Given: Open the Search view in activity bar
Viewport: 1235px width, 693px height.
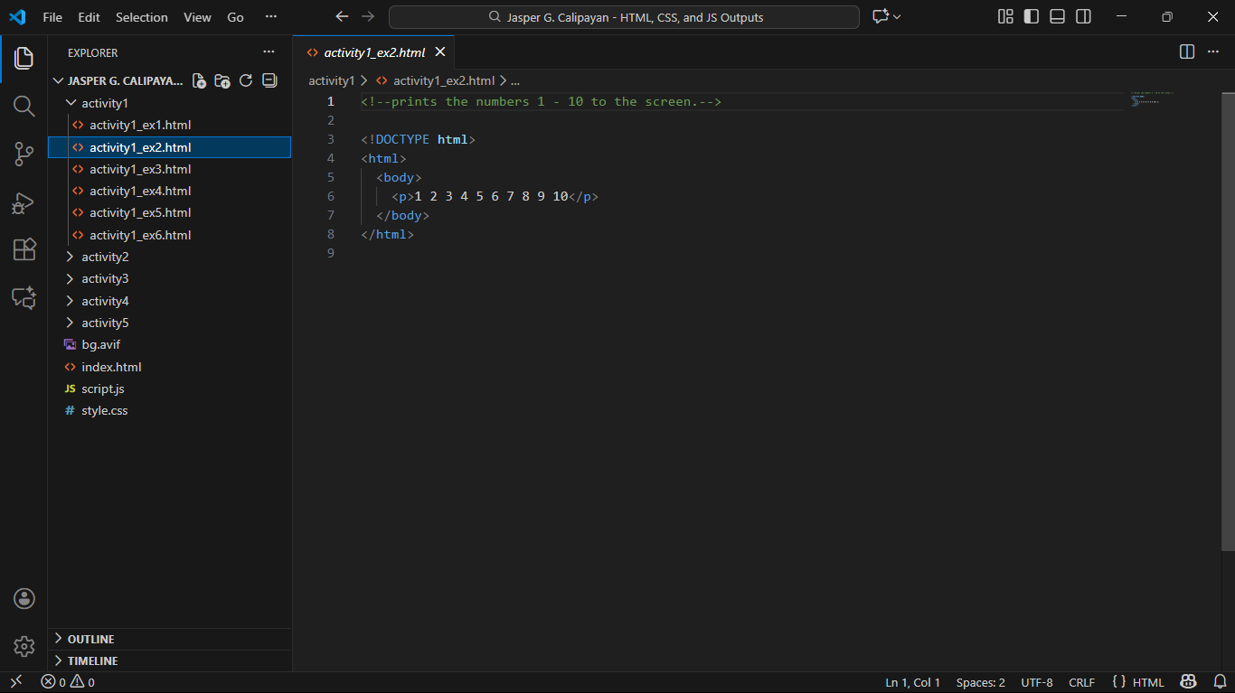Looking at the screenshot, I should (x=24, y=106).
